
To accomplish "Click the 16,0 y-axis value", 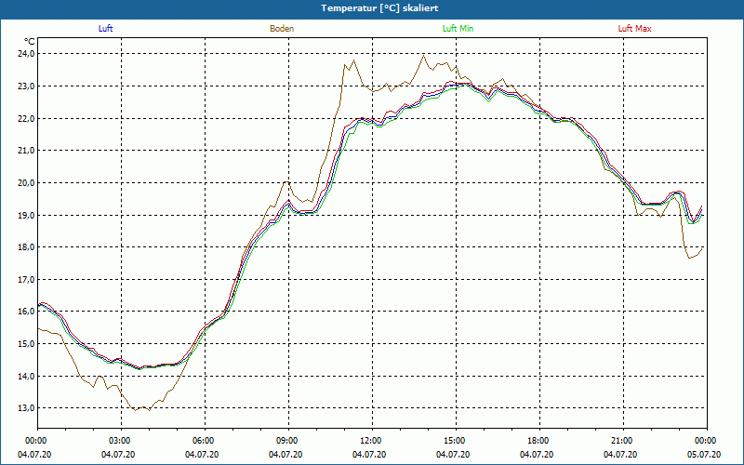I will 26,312.
